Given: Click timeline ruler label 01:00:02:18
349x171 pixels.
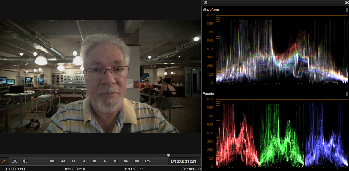Looking at the screenshot, I should [75, 169].
